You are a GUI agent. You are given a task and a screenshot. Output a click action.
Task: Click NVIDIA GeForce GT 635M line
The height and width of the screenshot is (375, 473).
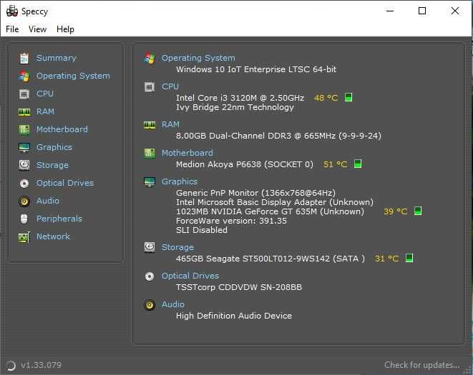[x=270, y=211]
